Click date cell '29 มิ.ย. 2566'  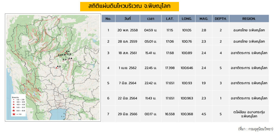(x=128, y=114)
